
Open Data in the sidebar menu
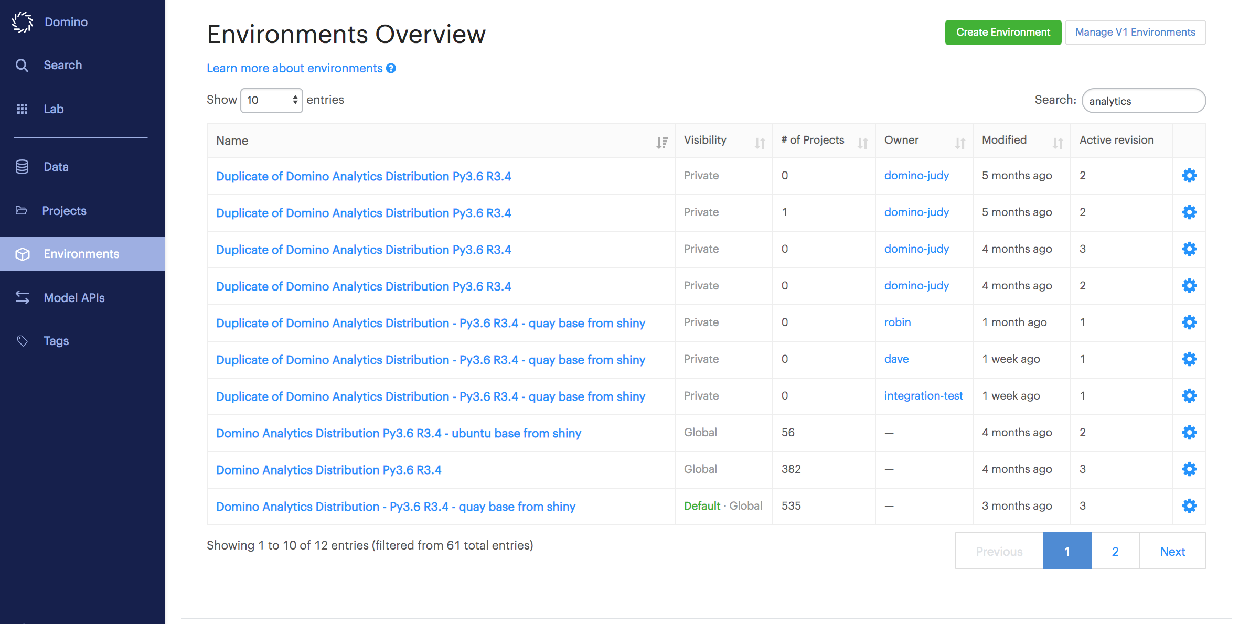56,167
